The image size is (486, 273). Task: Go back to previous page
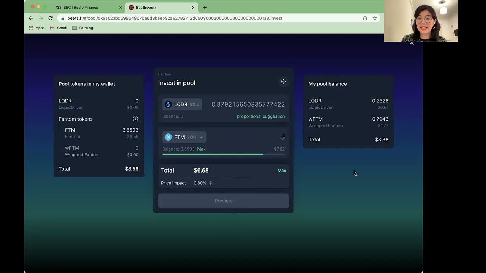(31, 18)
